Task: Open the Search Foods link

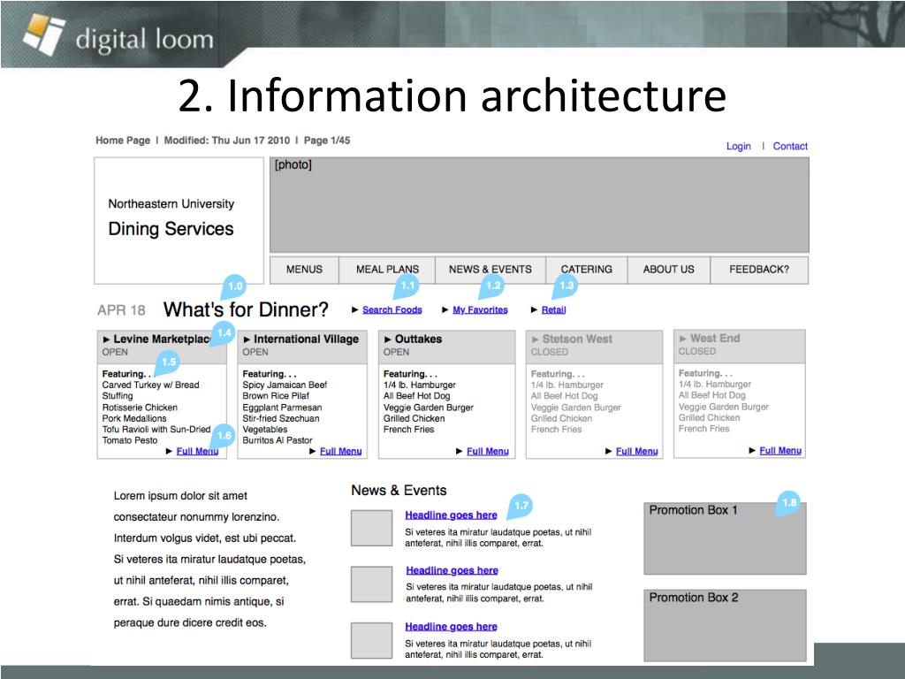Action: [x=392, y=310]
